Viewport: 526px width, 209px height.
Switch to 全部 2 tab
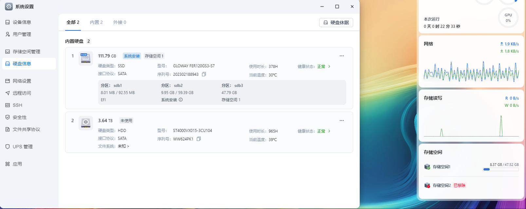(x=73, y=22)
